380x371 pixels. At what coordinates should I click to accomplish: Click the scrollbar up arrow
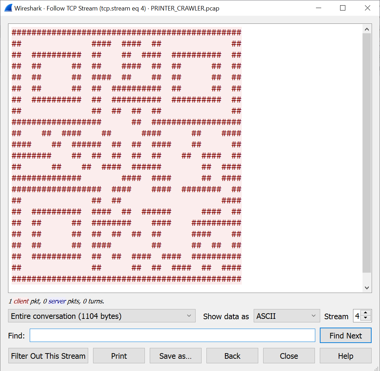point(367,29)
